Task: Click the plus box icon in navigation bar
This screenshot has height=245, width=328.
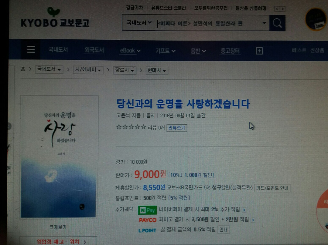Action: [x=259, y=51]
